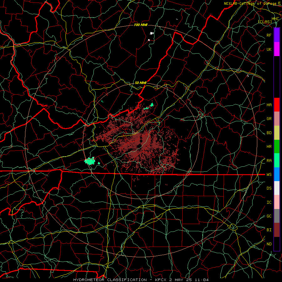
Task: Click the green rain echo north-northeast of radar
Action: [152, 105]
